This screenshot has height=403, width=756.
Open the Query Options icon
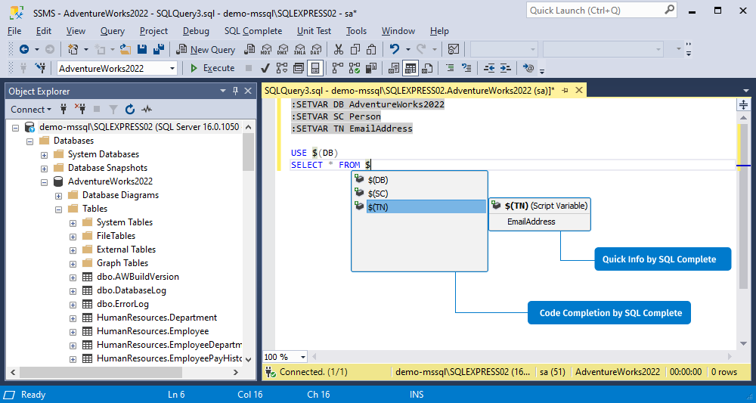pos(298,68)
